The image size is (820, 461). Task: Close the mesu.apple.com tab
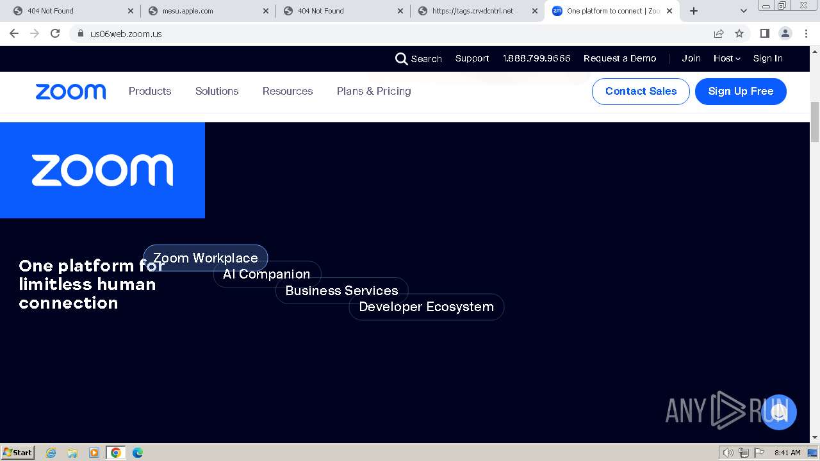265,11
